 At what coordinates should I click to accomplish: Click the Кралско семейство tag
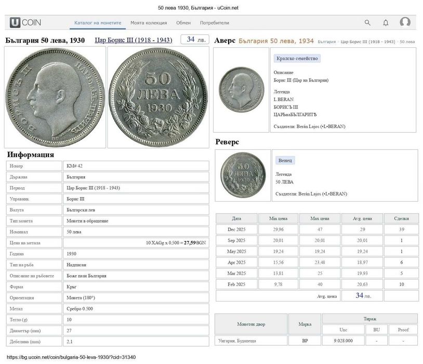coord(297,58)
